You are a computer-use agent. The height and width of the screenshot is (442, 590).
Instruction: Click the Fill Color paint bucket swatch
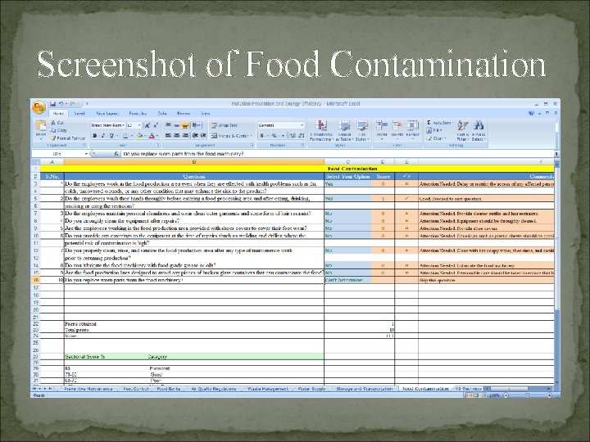click(139, 135)
